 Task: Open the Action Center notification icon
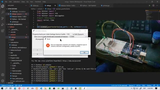156,88
